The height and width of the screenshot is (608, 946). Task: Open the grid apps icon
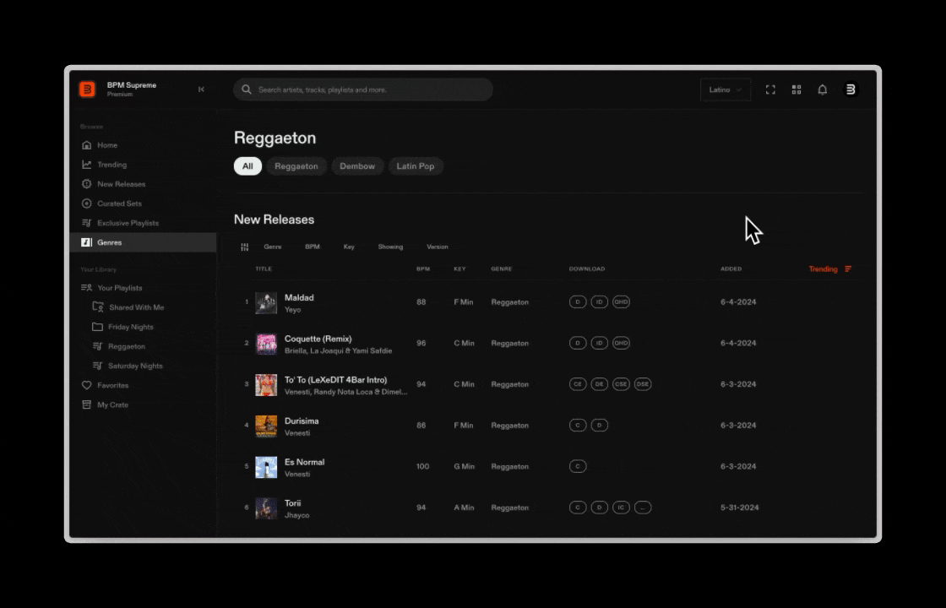(x=796, y=90)
